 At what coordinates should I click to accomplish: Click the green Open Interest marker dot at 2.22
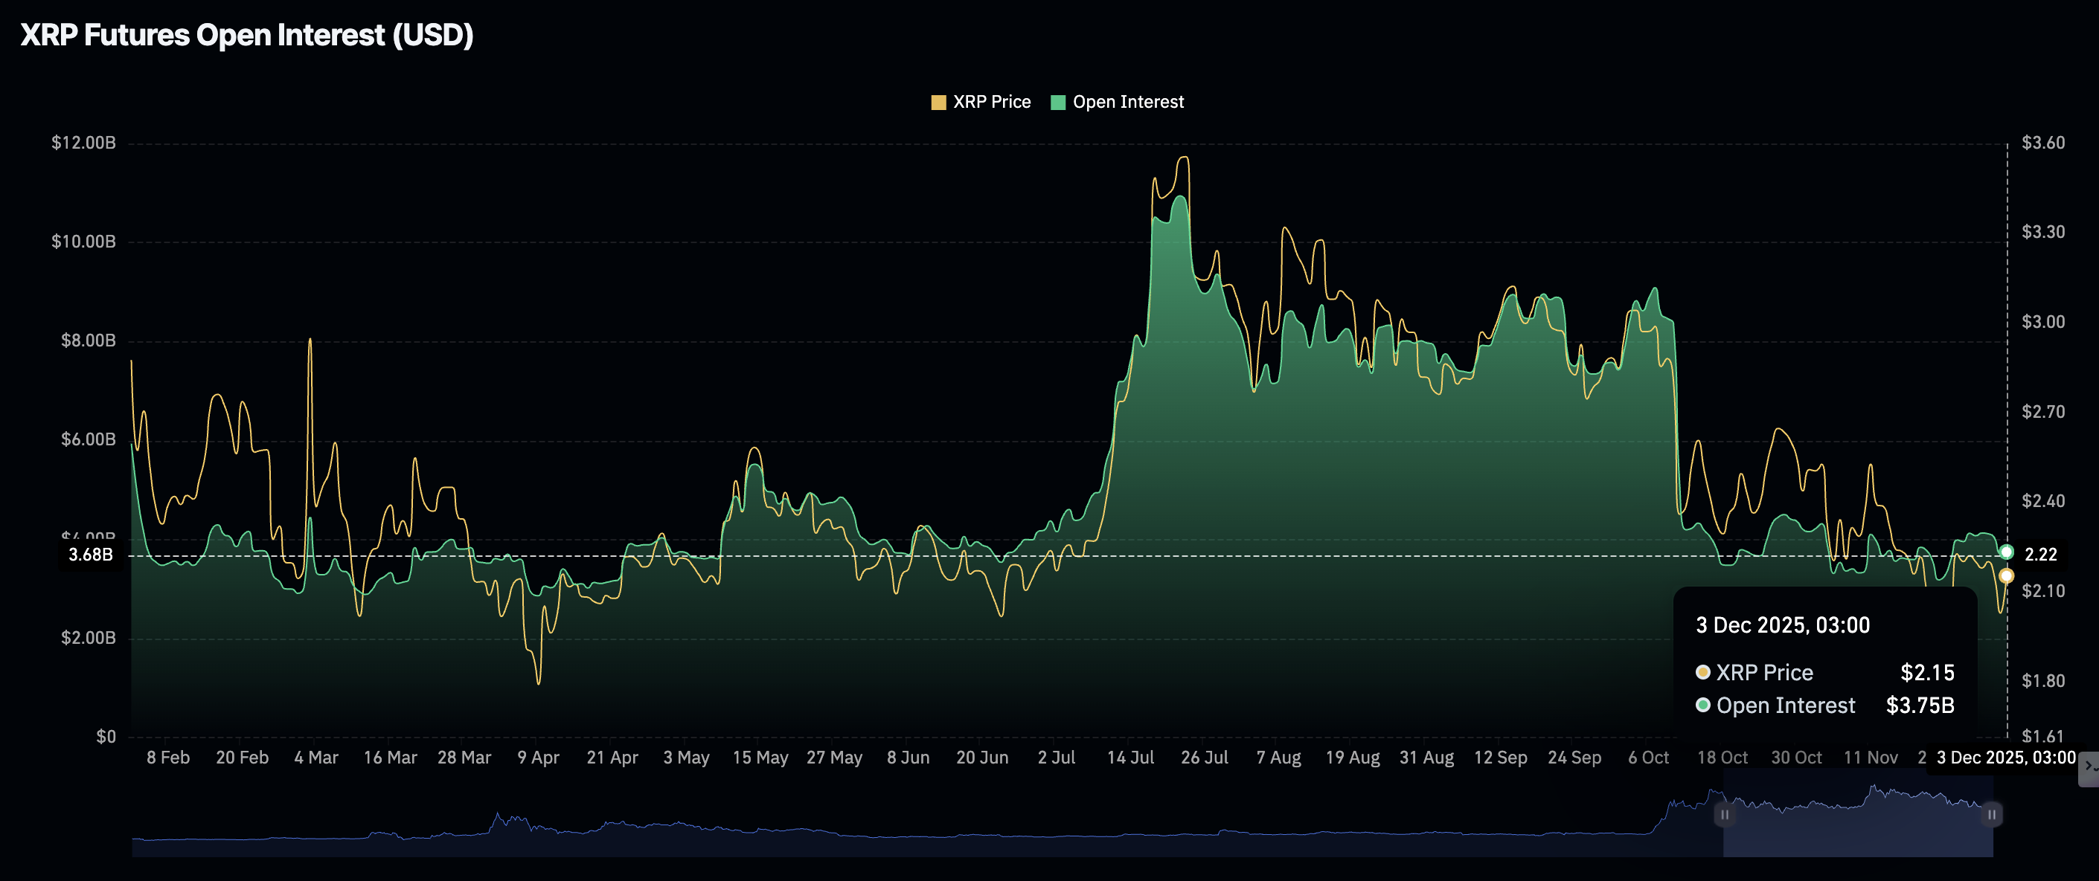tap(2006, 553)
